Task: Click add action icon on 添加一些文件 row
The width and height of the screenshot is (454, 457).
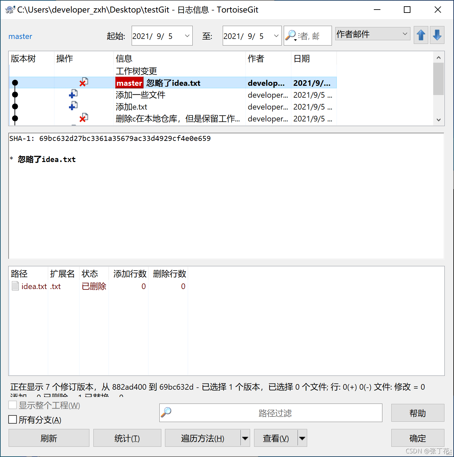Action: tap(73, 94)
